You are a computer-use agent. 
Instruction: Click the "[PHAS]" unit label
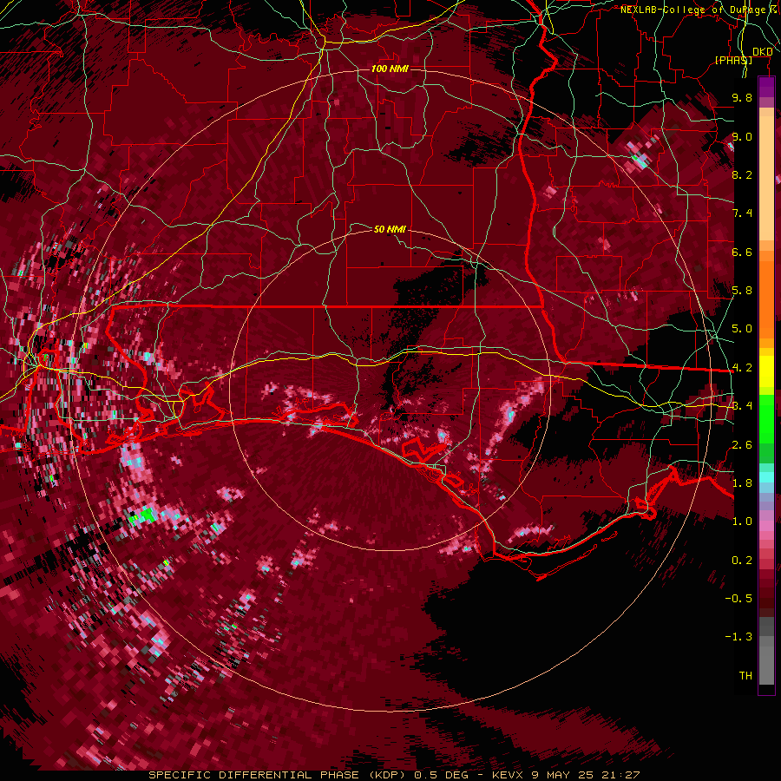click(733, 60)
